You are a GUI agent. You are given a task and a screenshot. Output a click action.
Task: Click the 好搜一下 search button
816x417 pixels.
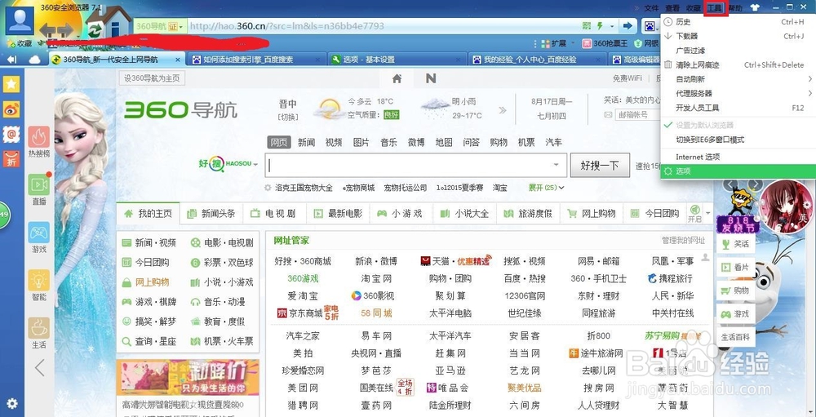coord(600,166)
